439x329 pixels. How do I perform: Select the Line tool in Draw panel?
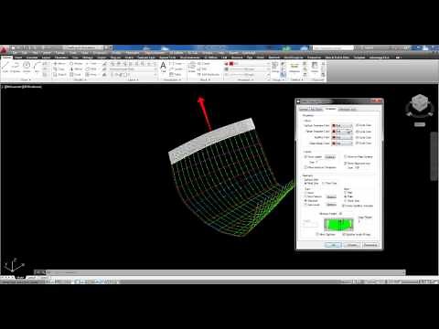(5, 67)
